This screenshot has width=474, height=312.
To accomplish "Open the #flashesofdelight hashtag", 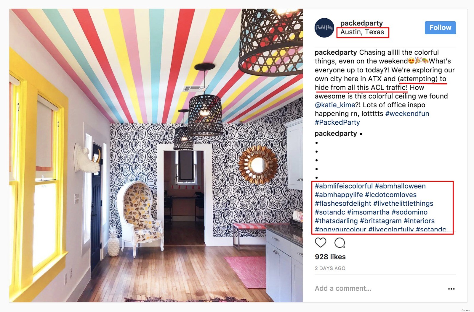I will (x=343, y=204).
